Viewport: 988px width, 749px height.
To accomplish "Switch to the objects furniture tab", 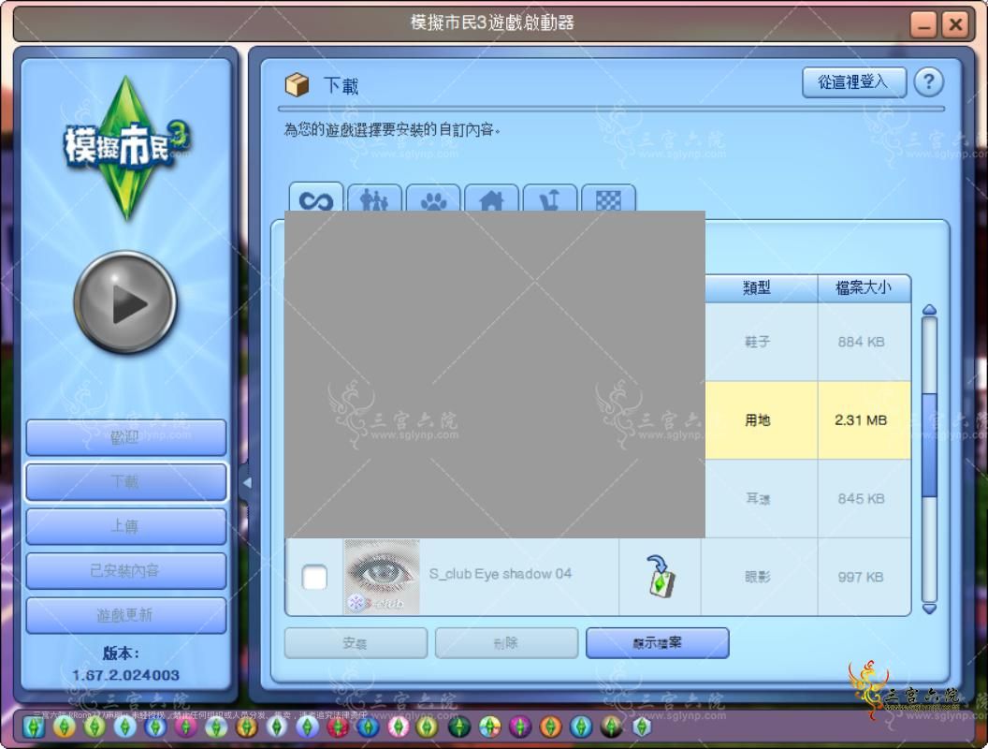I will coord(550,198).
